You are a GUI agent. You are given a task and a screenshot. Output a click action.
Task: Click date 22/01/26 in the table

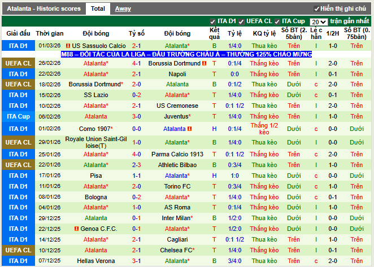pyautogui.click(x=50, y=165)
